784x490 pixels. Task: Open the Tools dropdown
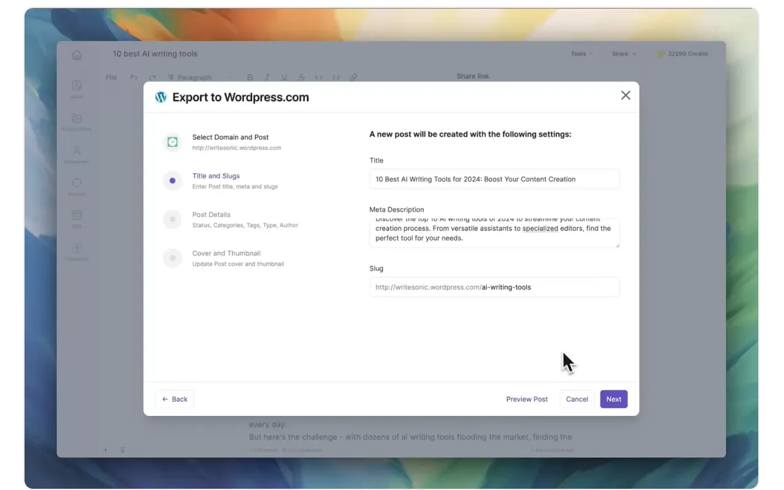(x=582, y=54)
